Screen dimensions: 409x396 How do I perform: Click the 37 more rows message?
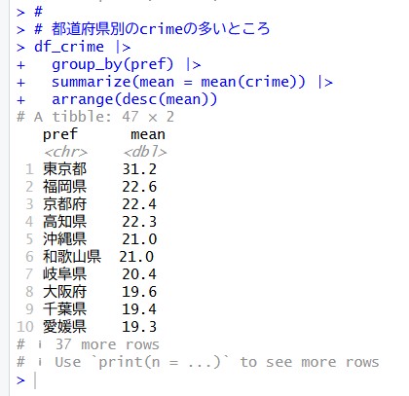[x=107, y=344]
